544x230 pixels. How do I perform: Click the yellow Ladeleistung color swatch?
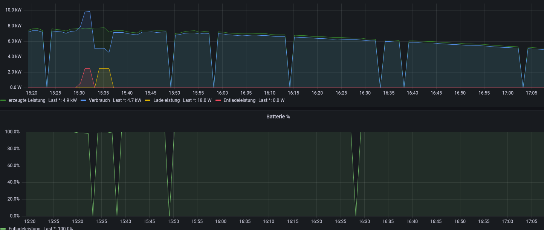click(148, 100)
